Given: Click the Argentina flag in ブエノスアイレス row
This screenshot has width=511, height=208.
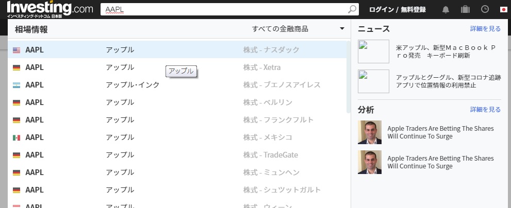Looking at the screenshot, I should pyautogui.click(x=17, y=85).
